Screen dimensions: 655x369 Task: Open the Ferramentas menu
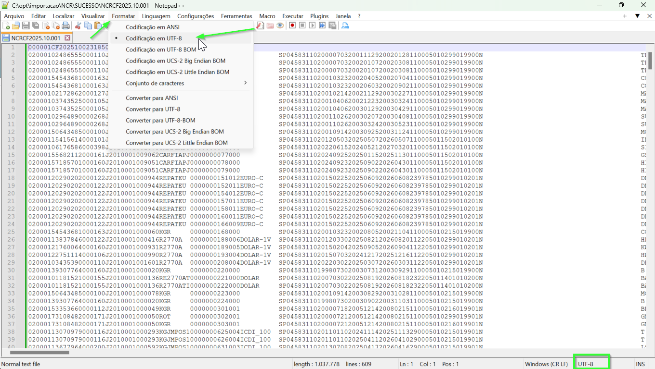point(236,16)
